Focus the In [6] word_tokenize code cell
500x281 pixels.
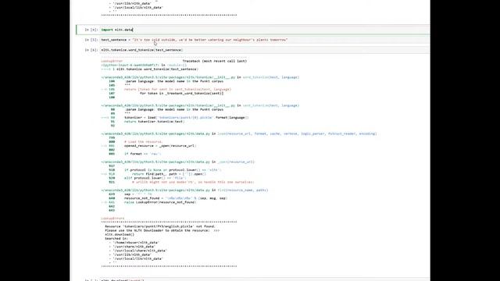pos(265,50)
